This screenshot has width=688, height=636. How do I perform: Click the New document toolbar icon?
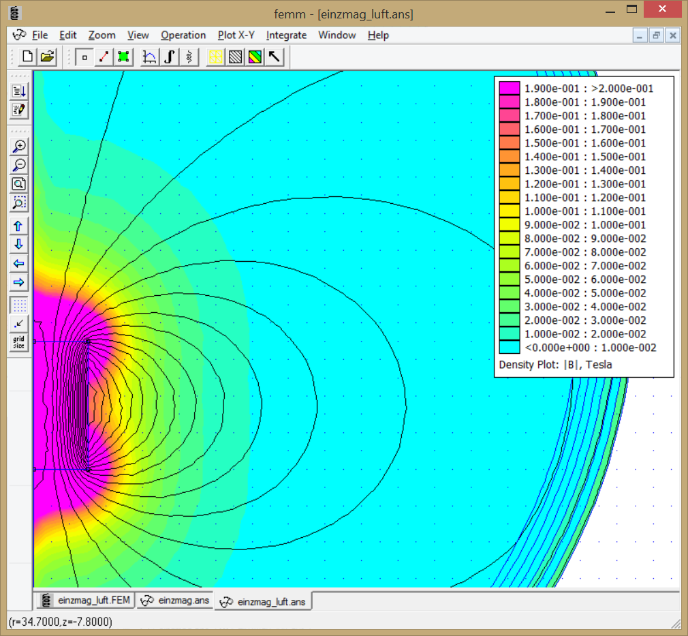(x=27, y=57)
